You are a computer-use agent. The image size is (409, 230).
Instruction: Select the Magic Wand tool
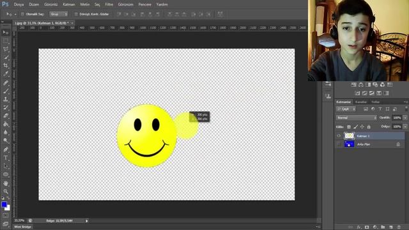6,57
